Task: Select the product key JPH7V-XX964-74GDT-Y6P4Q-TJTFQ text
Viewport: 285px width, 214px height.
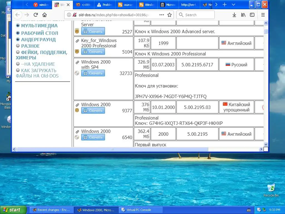Action: click(x=171, y=96)
